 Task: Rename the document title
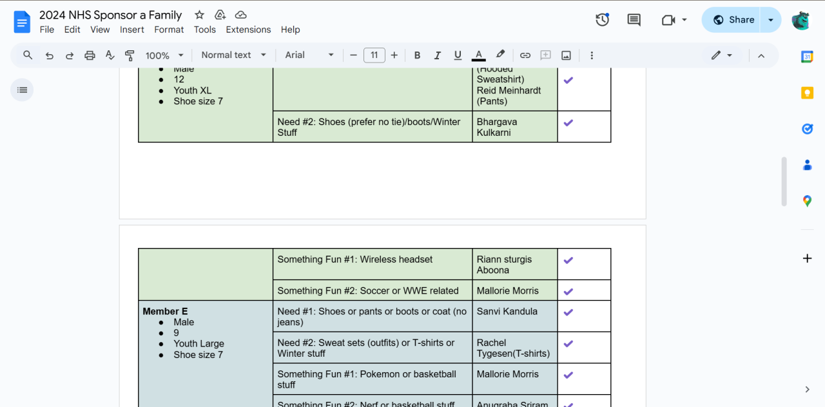[111, 15]
